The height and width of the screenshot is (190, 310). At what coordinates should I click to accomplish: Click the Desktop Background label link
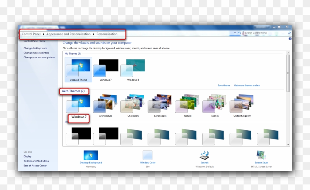pyautogui.click(x=91, y=163)
